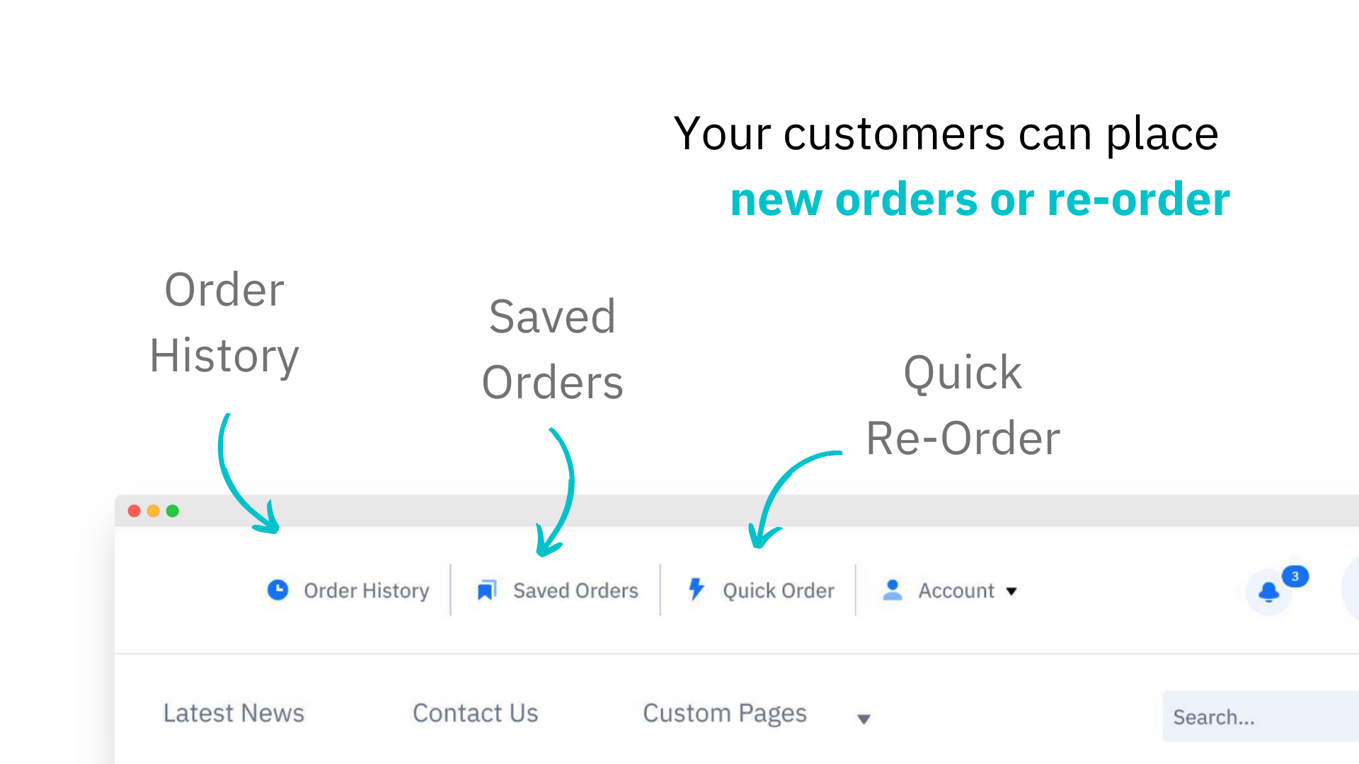Image resolution: width=1359 pixels, height=764 pixels.
Task: Select the Quick Order text label
Action: (778, 591)
